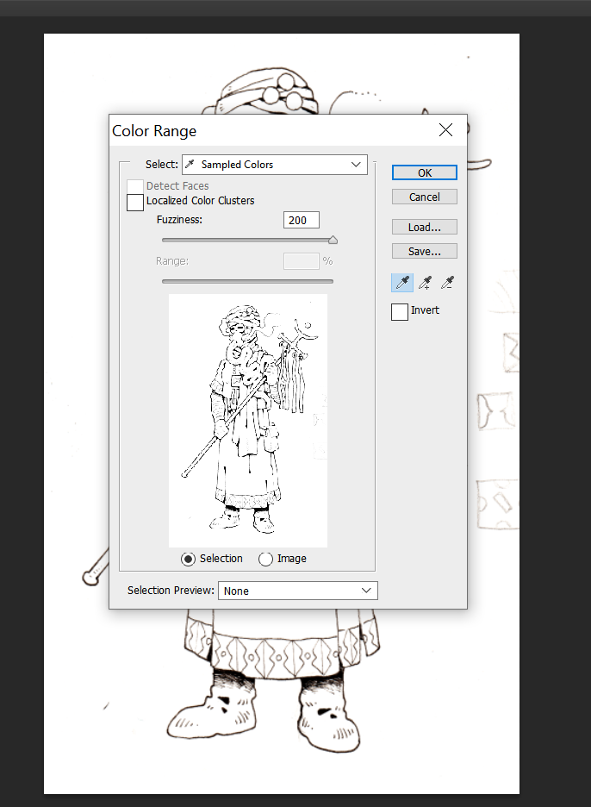The image size is (591, 807).
Task: Click the Save... button
Action: point(425,251)
